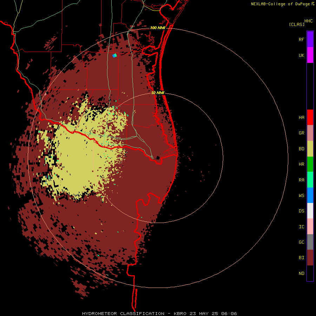Click the 'RF' legend label

coord(301,39)
